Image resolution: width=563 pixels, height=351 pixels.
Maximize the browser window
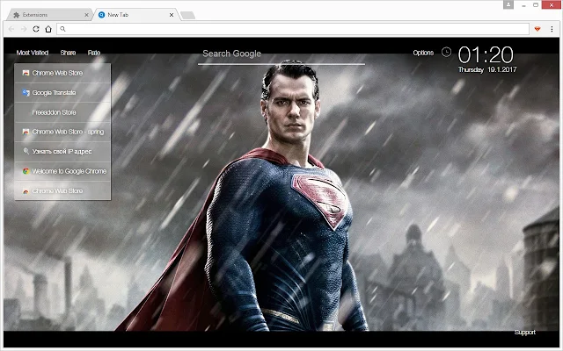click(536, 4)
